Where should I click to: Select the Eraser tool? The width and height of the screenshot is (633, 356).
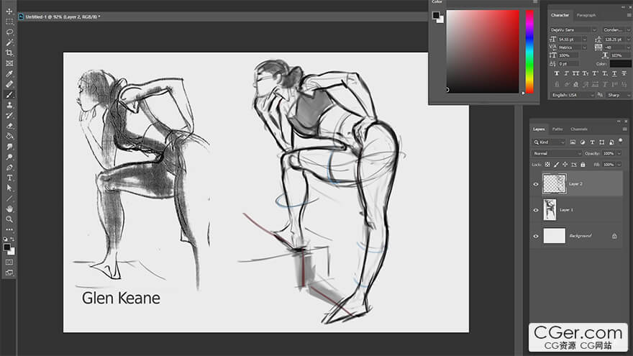coord(9,126)
